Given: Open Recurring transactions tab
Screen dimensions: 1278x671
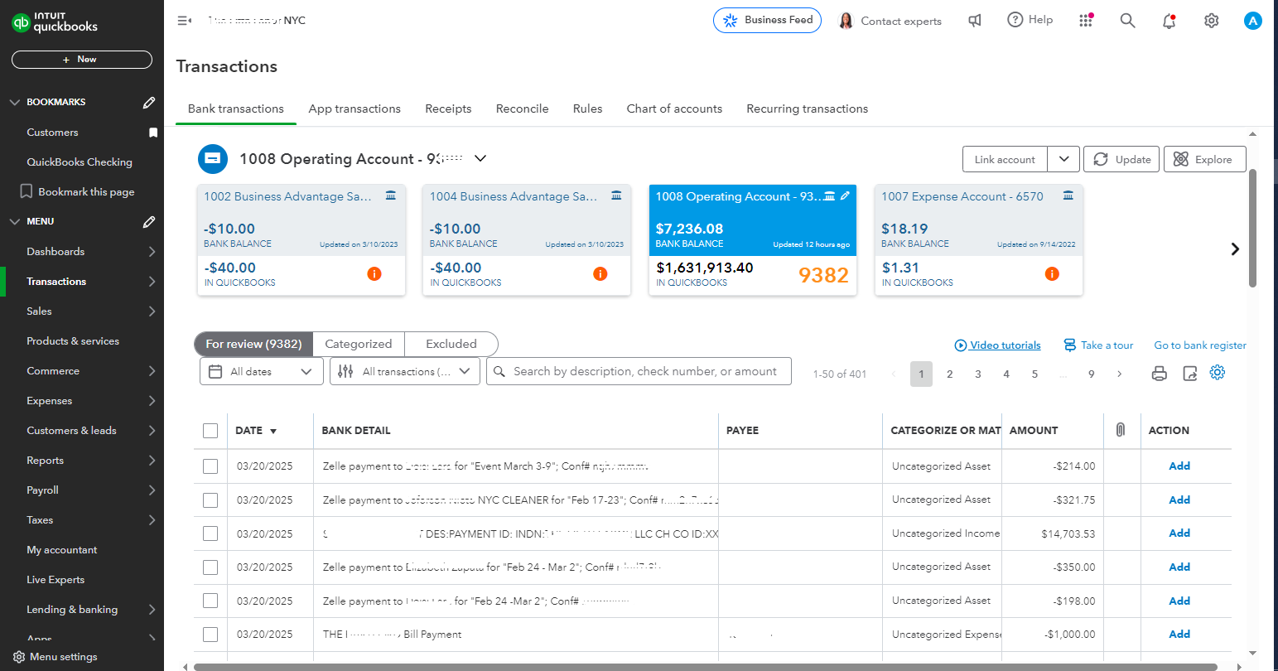Looking at the screenshot, I should pos(808,109).
